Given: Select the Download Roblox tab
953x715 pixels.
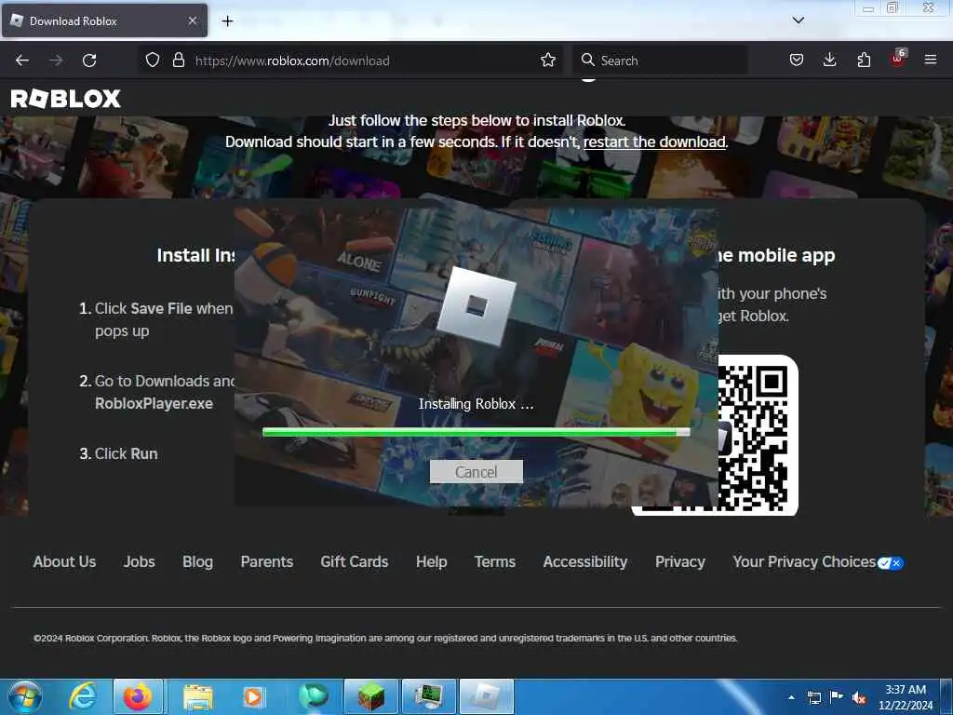Looking at the screenshot, I should click(104, 20).
